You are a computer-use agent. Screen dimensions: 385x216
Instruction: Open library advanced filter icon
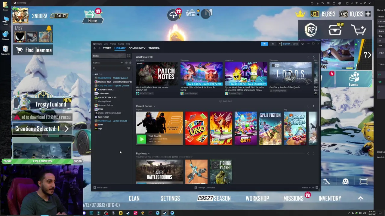click(129, 68)
